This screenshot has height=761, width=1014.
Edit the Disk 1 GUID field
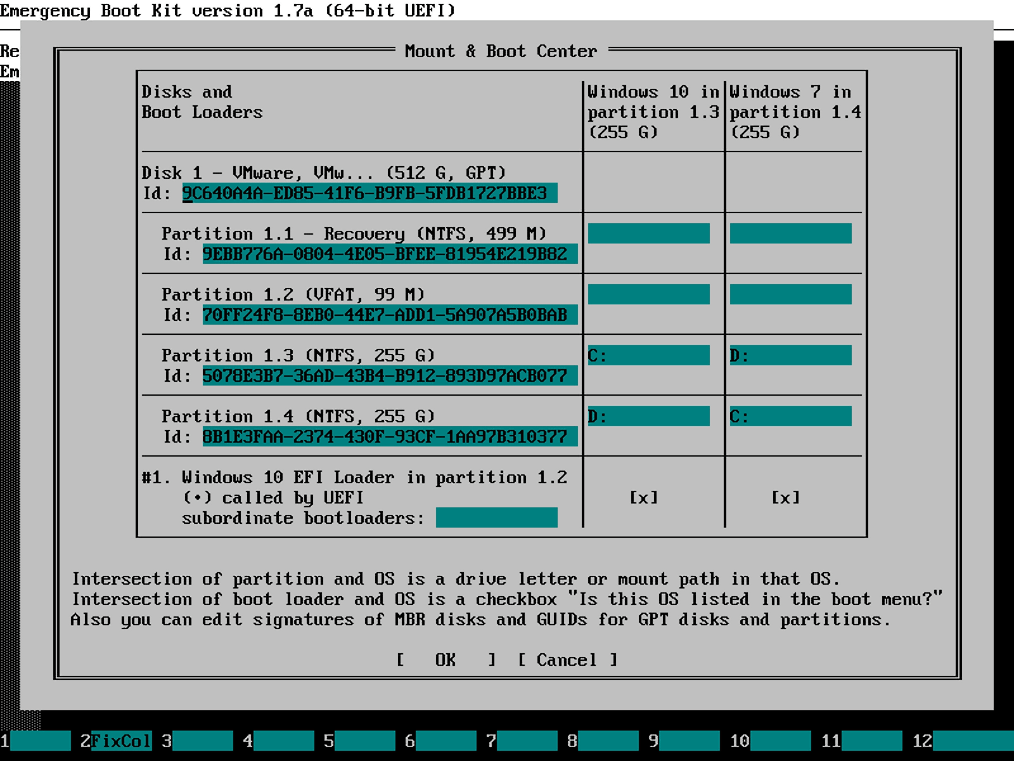369,193
